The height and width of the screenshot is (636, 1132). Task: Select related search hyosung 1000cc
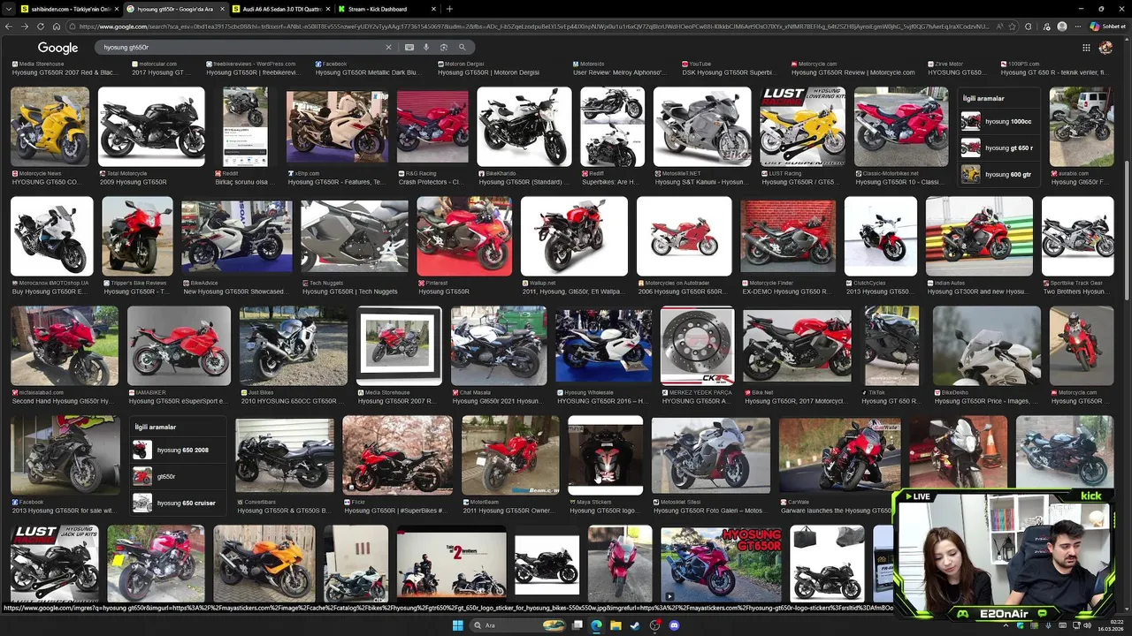(x=998, y=121)
